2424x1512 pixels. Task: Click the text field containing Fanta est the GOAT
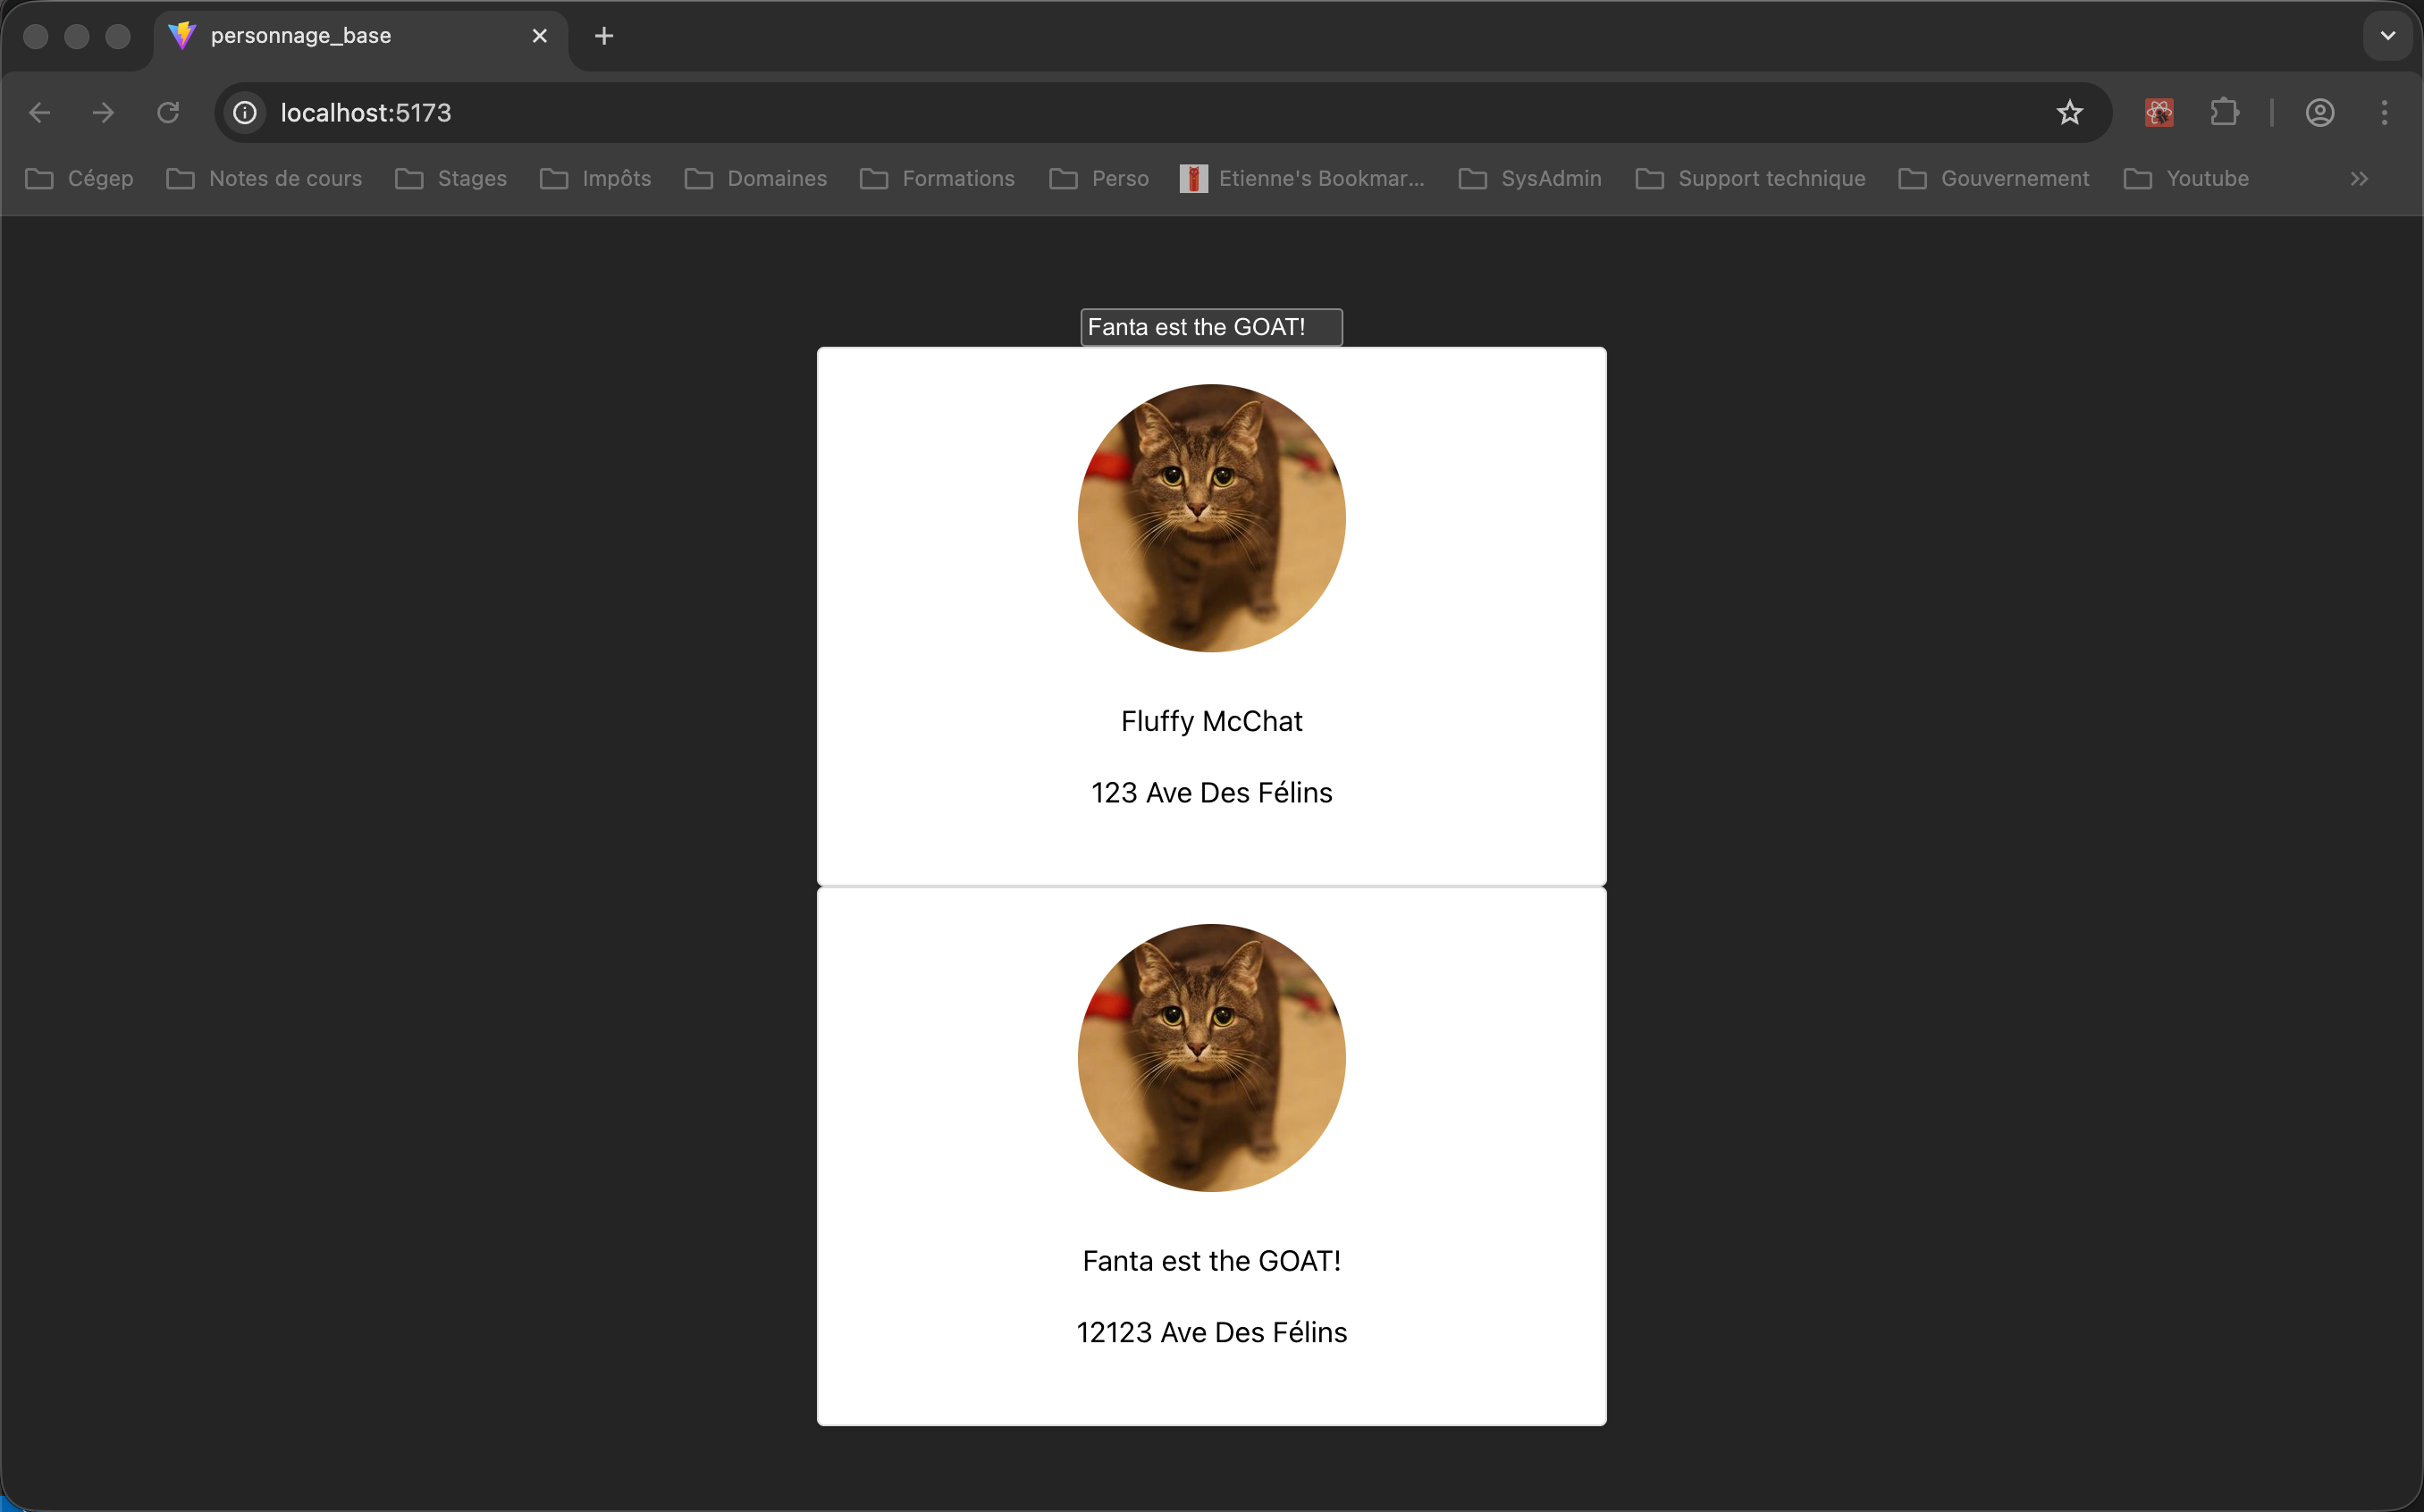click(x=1211, y=326)
